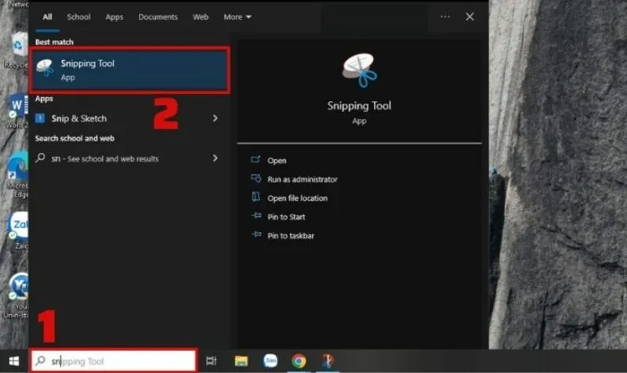Open Task View from the taskbar
Viewport: 627px width, 373px height.
(211, 361)
